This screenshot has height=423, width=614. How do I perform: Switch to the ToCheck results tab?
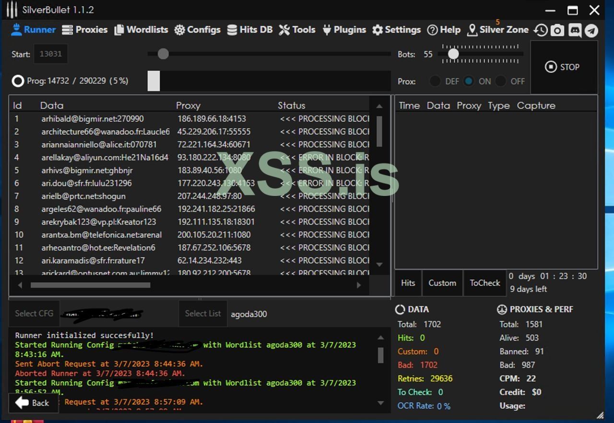(x=484, y=283)
